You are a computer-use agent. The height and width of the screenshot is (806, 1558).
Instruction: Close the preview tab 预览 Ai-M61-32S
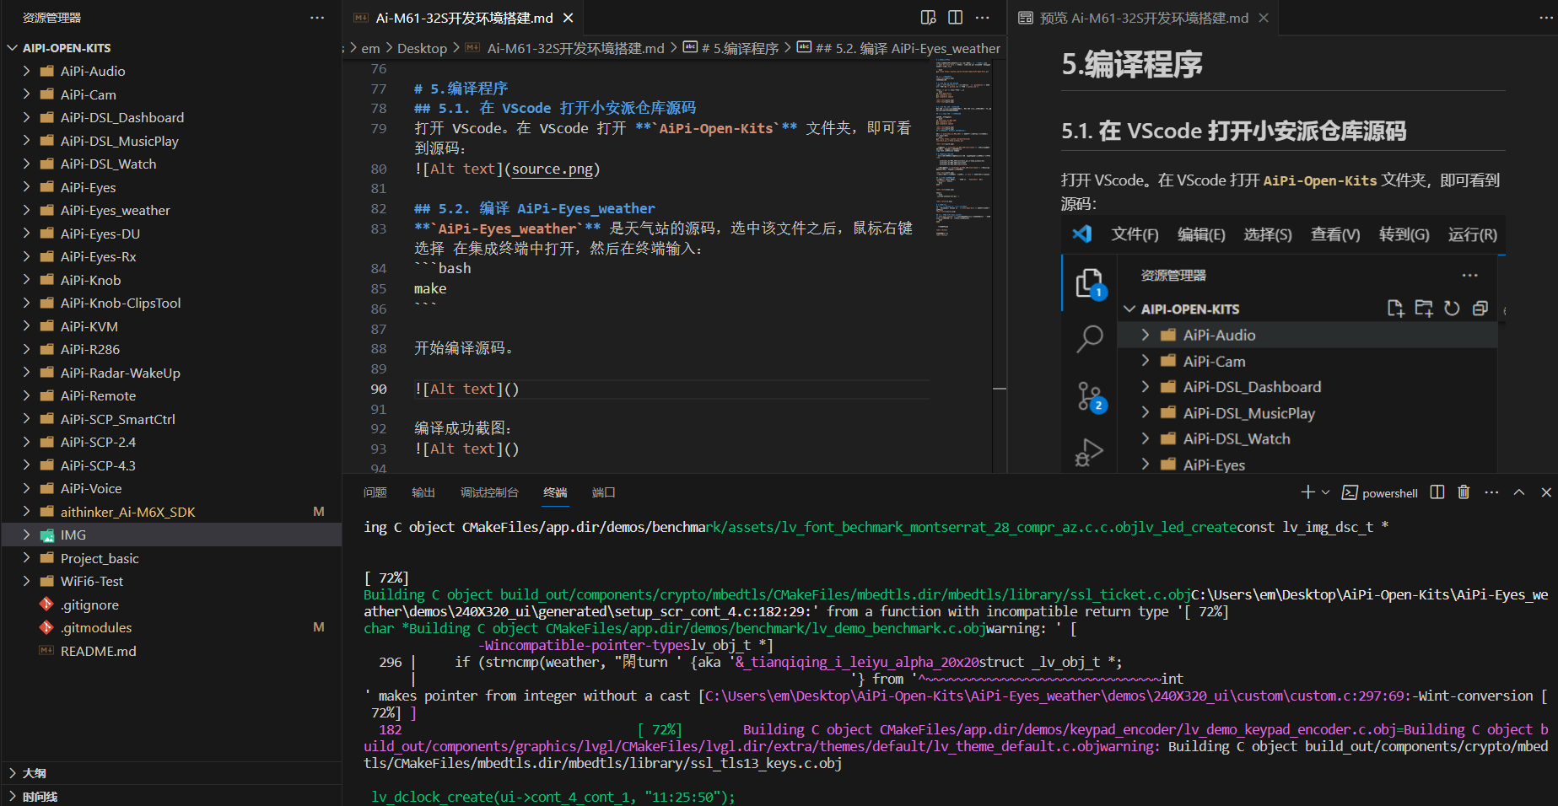(1263, 18)
